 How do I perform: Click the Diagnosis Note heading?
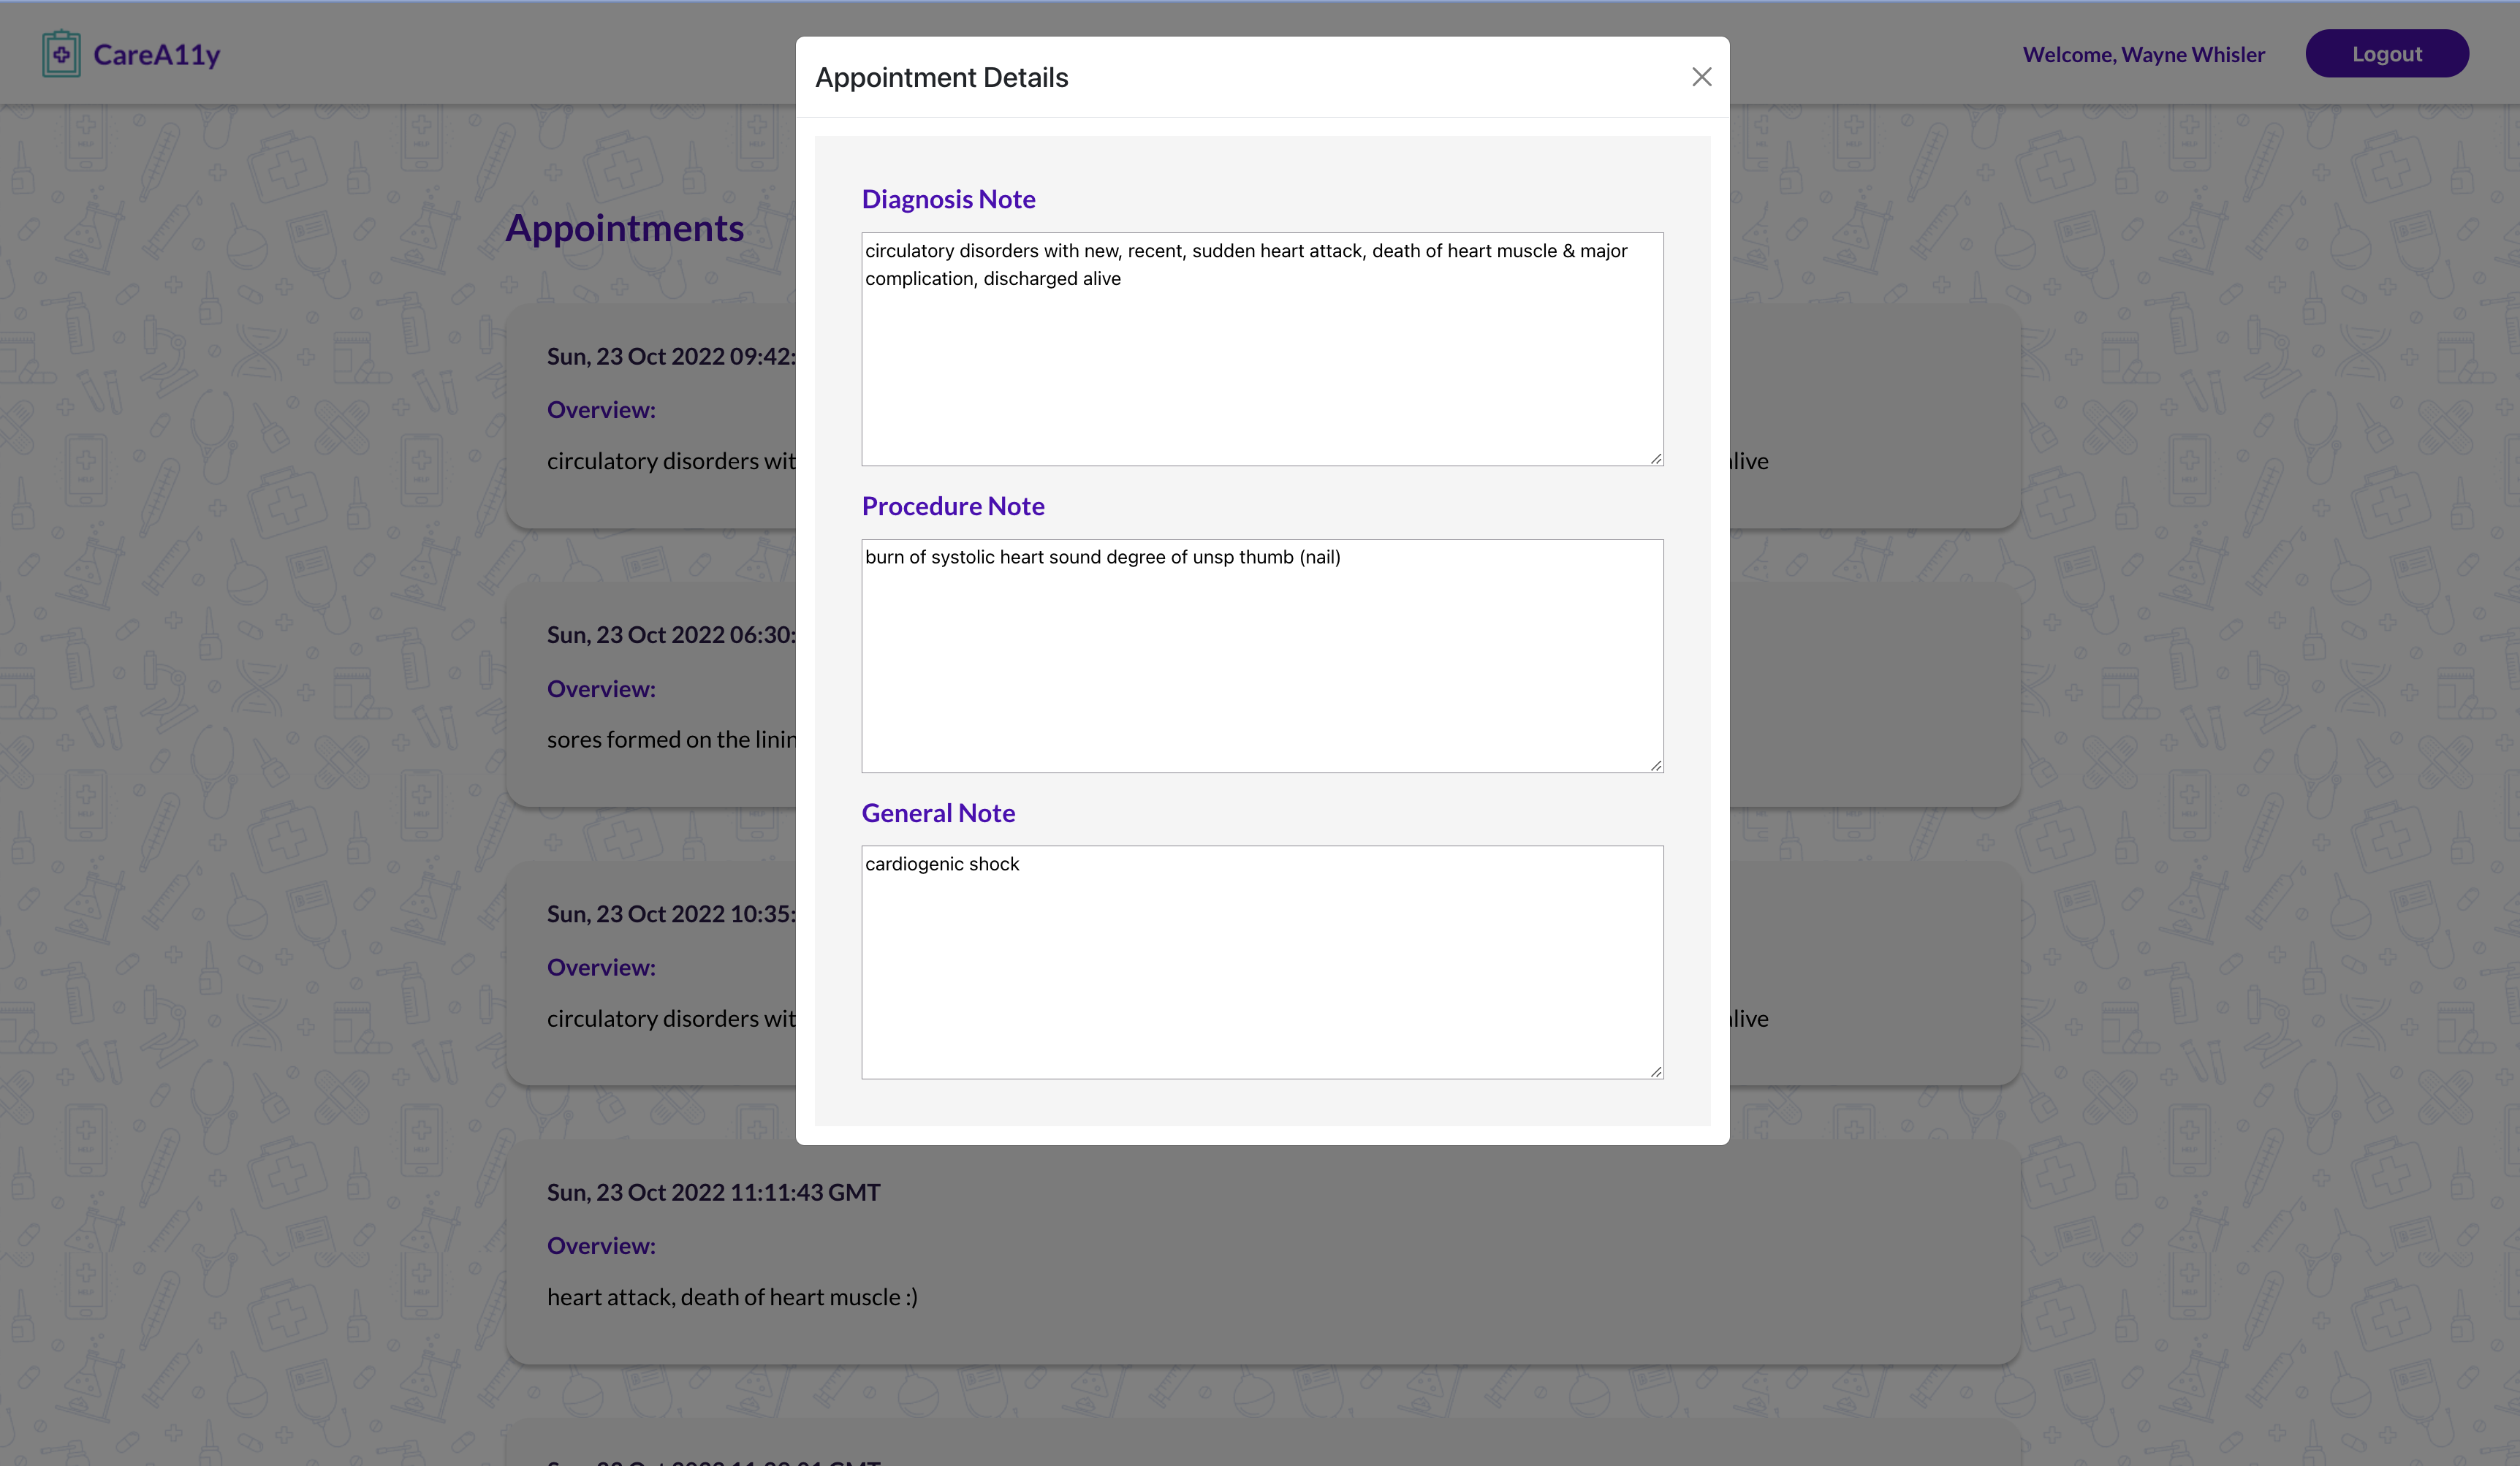(948, 199)
